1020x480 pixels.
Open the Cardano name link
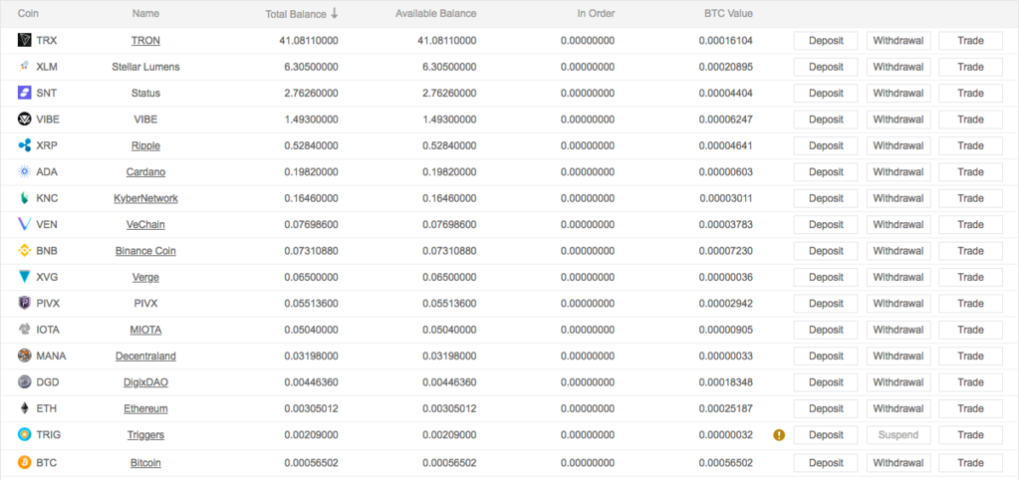click(x=145, y=171)
